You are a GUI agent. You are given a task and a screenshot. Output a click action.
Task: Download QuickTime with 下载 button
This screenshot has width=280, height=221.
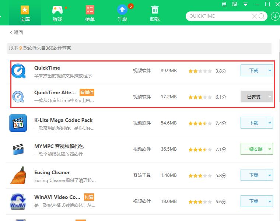[253, 70]
